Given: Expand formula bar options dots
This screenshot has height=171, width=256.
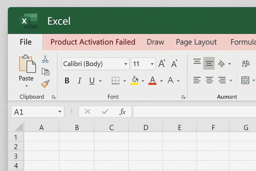Looking at the screenshot, I should (71, 112).
